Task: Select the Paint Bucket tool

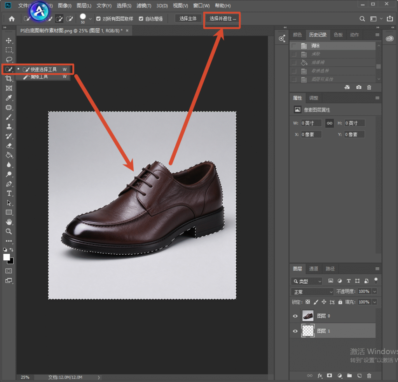Action: [9, 155]
